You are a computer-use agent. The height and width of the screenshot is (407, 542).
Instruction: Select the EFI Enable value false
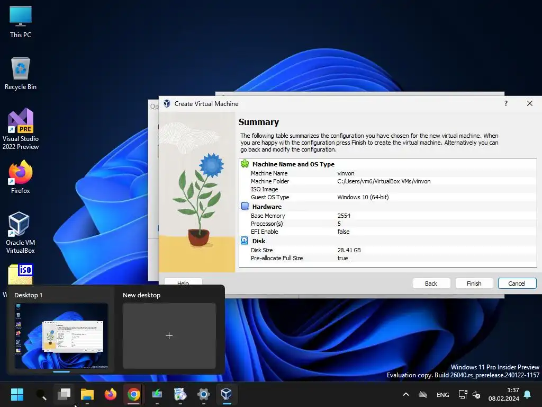(343, 232)
